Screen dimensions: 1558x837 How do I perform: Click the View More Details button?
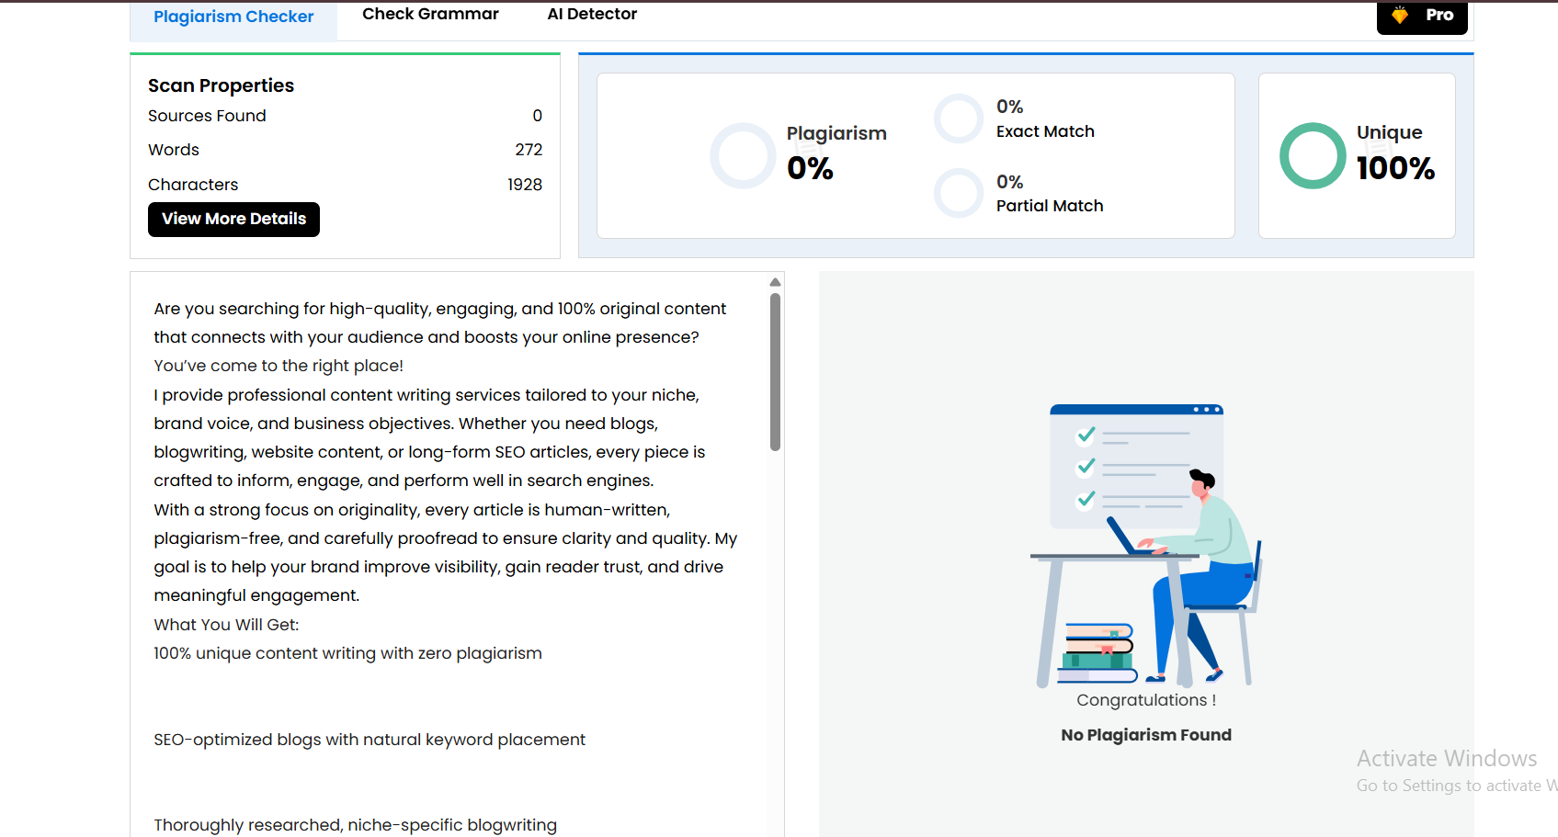(233, 219)
